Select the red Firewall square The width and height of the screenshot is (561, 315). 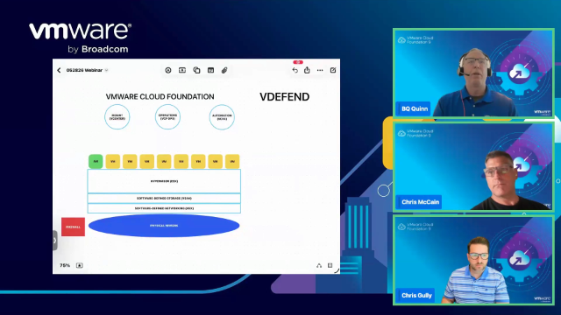pos(73,227)
